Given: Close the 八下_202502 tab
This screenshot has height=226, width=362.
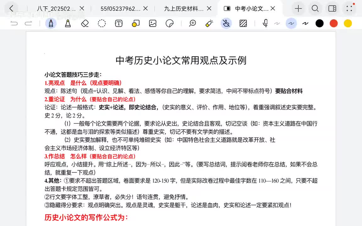Looking at the screenshot, I should click(82, 8).
